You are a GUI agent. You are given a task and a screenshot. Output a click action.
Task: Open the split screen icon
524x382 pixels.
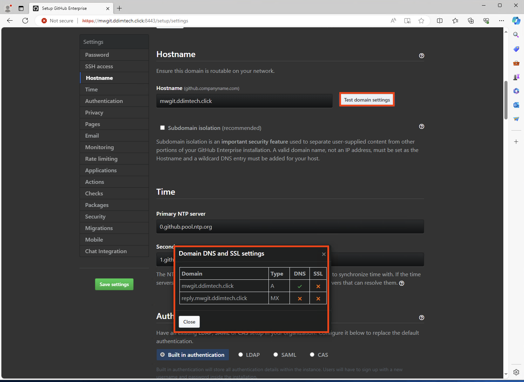point(440,21)
